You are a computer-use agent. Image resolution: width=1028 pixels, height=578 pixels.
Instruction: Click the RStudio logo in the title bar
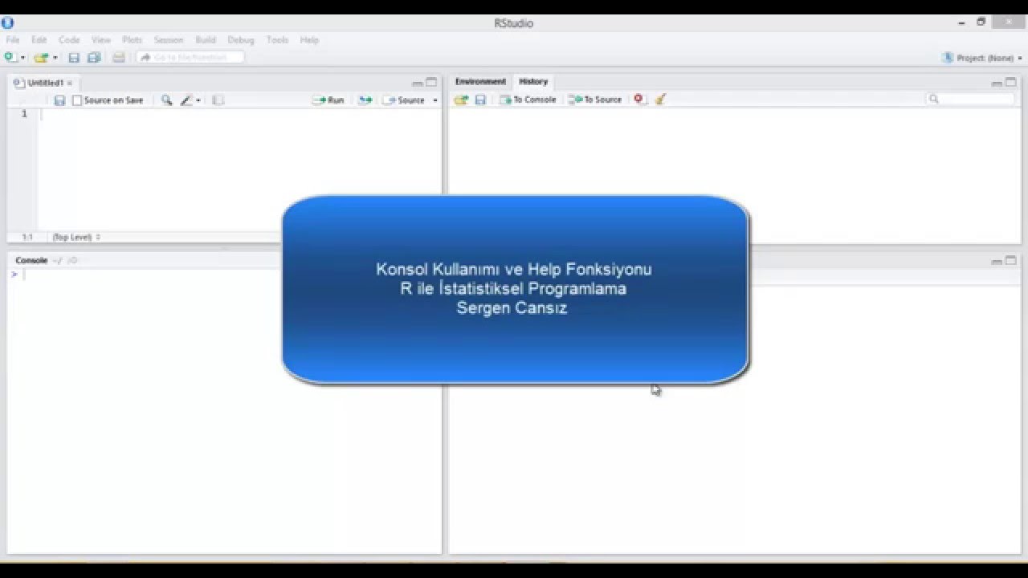tap(8, 22)
